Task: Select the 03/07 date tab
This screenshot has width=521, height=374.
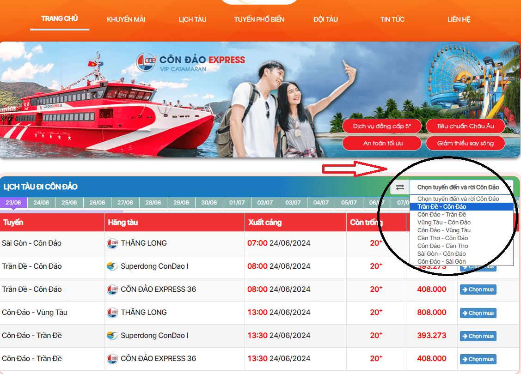Action: [293, 202]
